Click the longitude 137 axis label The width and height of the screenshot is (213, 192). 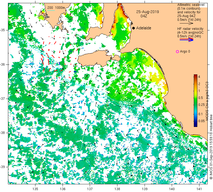[90, 189]
